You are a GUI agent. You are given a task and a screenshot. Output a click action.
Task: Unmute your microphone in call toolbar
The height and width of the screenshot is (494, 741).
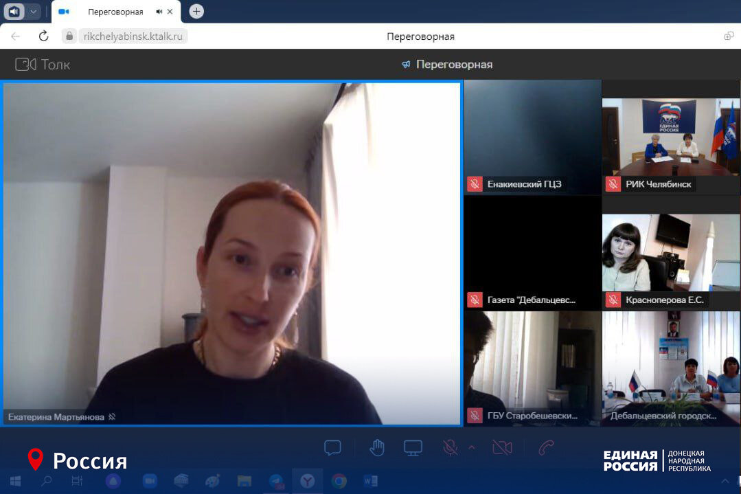pyautogui.click(x=450, y=448)
